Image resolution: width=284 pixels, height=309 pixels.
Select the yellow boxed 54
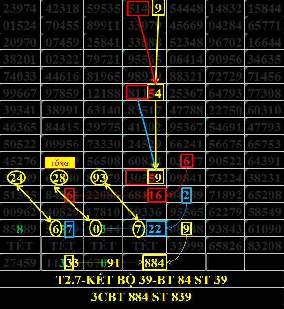point(155,93)
